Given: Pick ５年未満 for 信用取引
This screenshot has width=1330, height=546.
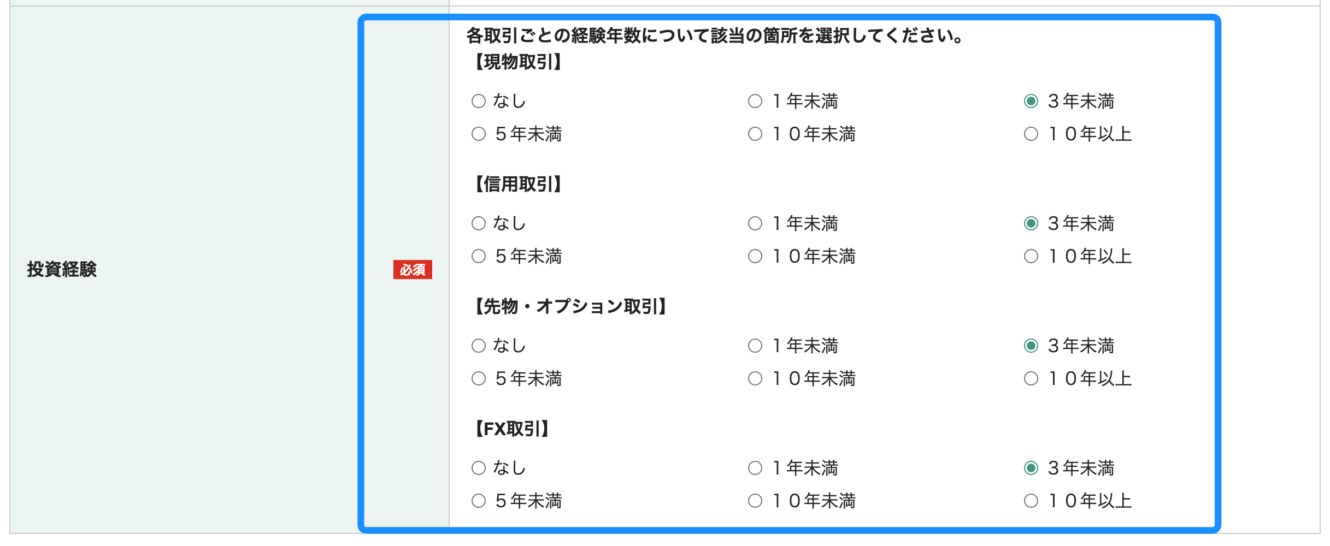Looking at the screenshot, I should coord(480,256).
